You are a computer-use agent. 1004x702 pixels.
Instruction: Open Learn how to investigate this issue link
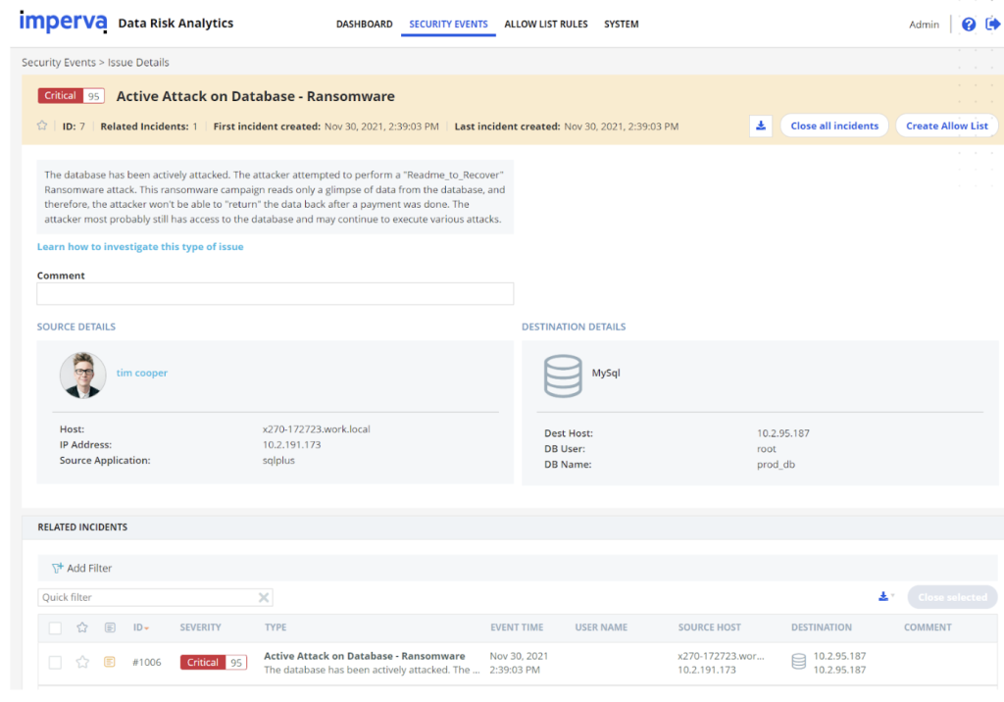coord(140,247)
